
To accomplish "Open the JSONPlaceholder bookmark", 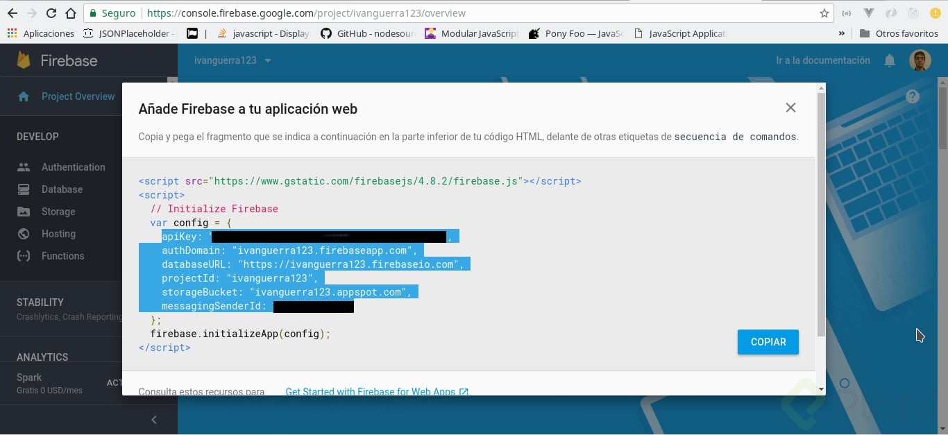I will [130, 33].
